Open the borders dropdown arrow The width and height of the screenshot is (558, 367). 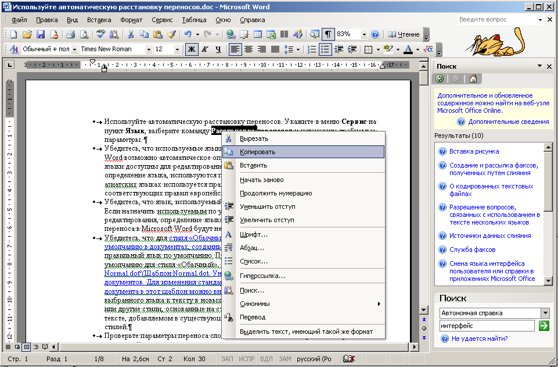pos(377,49)
